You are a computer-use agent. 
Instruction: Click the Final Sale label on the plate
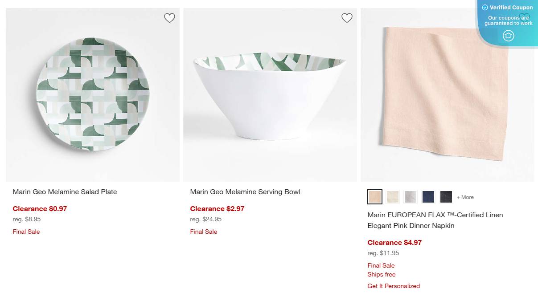(x=26, y=232)
